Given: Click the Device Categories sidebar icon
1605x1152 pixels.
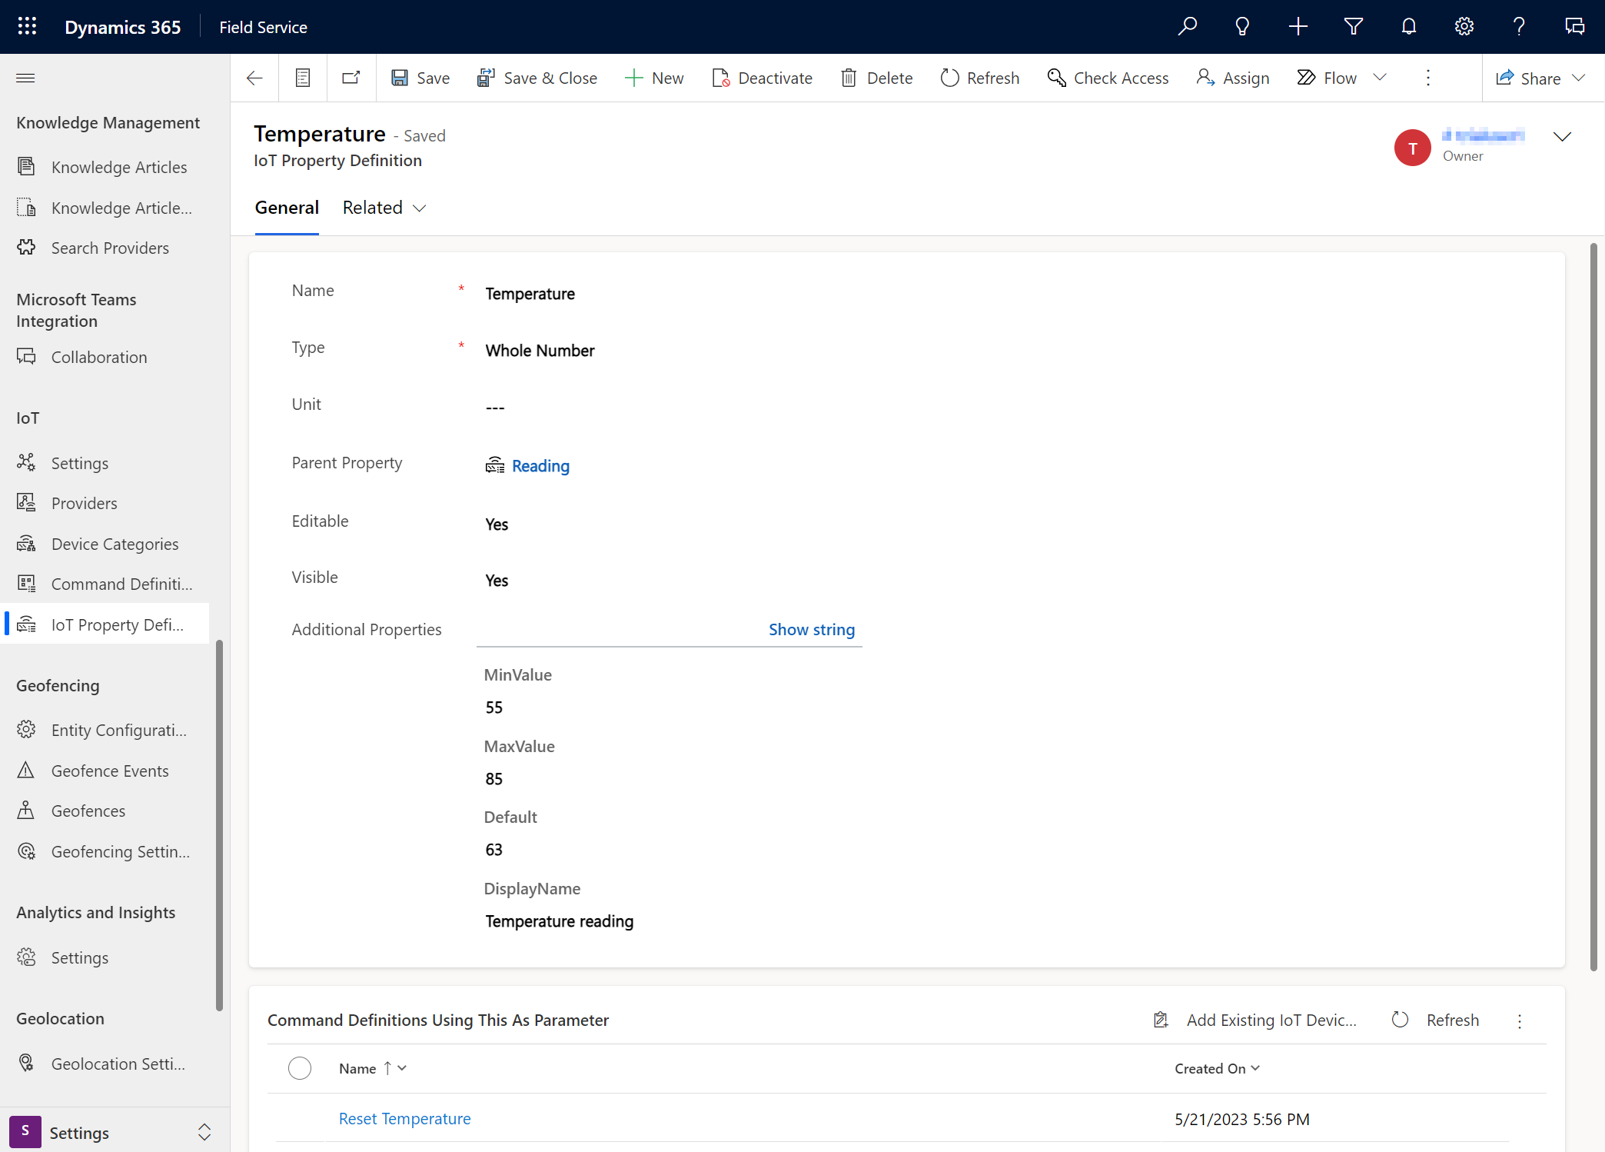Looking at the screenshot, I should point(26,542).
